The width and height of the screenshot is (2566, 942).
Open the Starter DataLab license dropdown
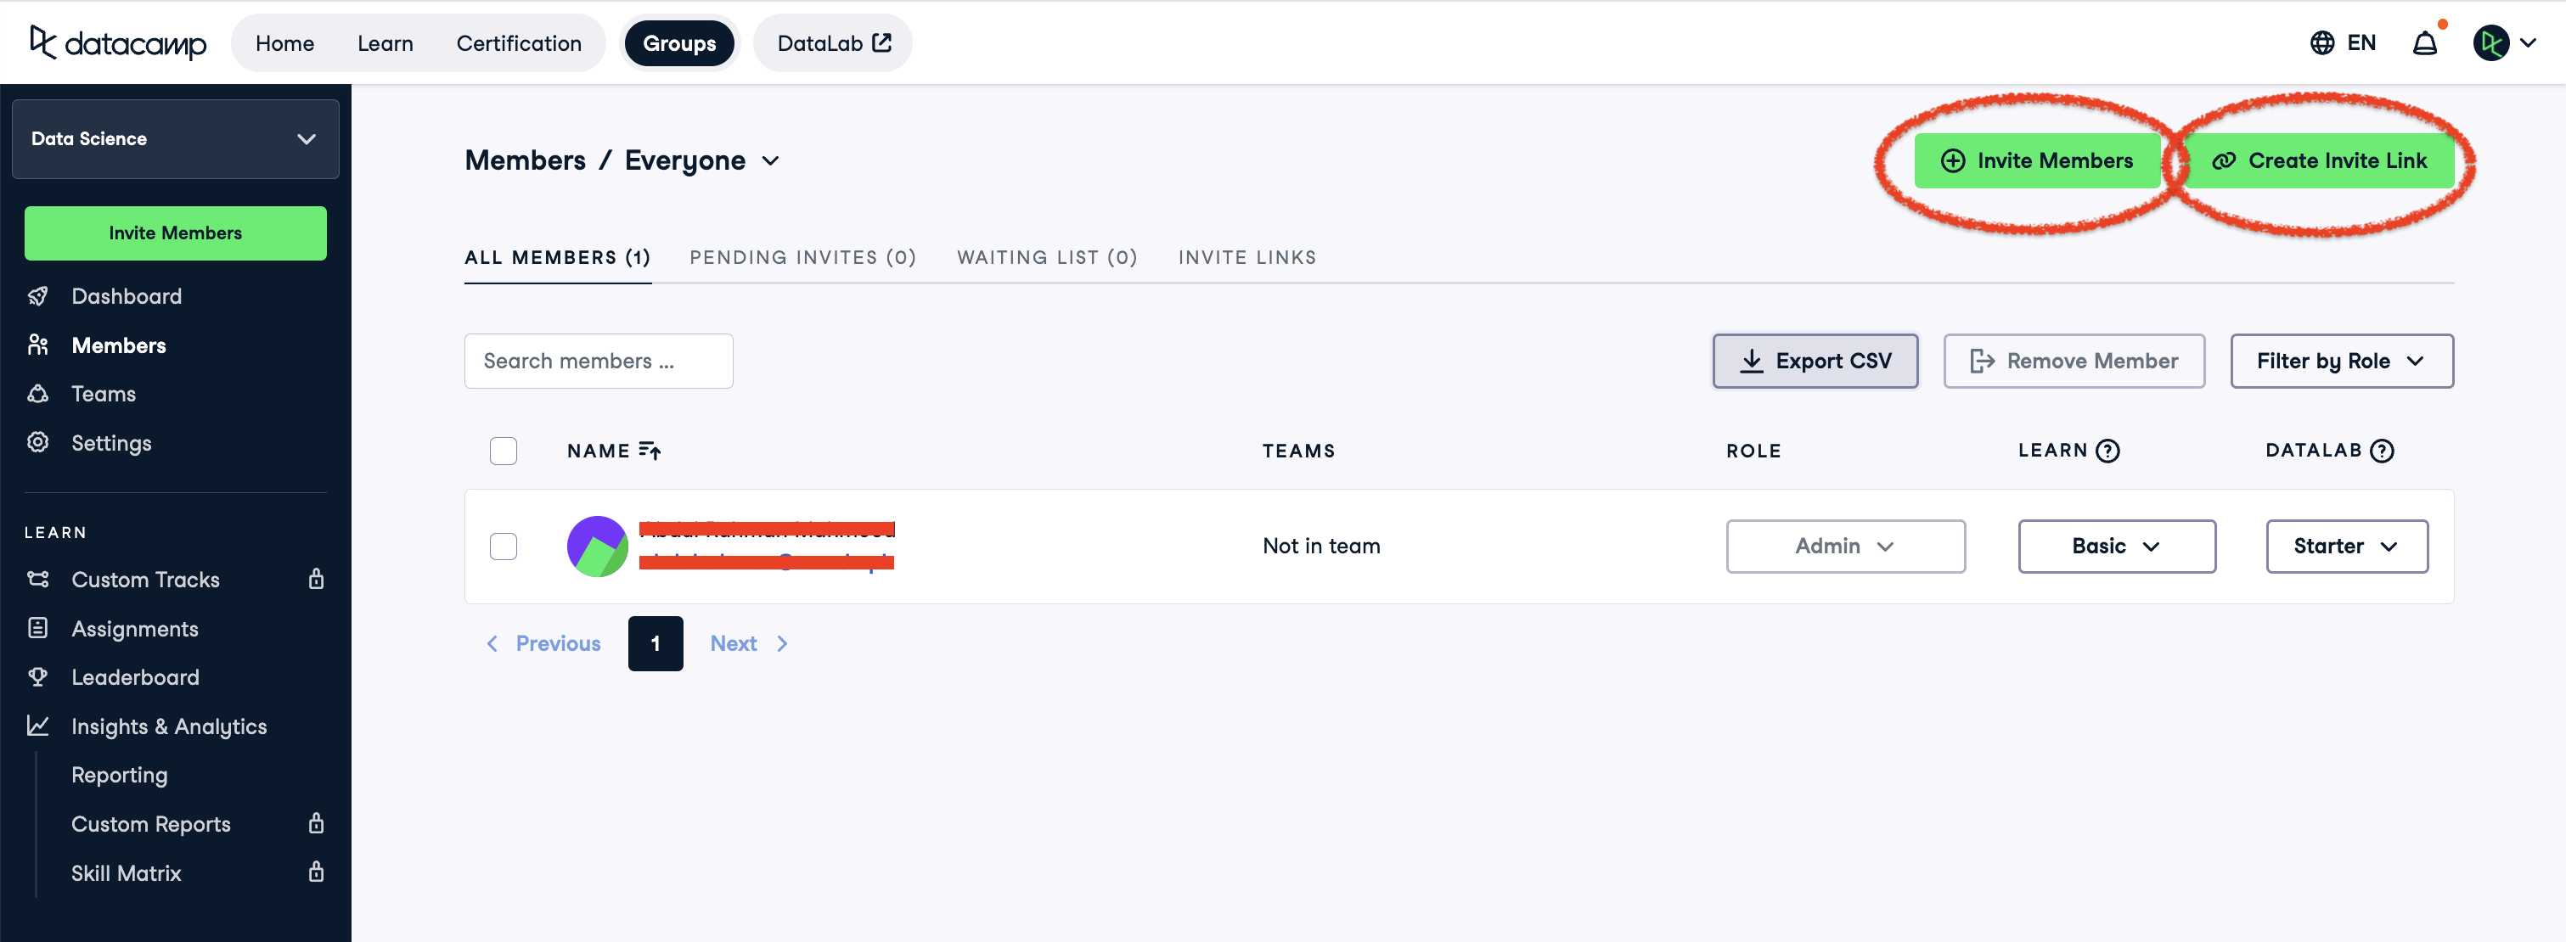tap(2346, 546)
